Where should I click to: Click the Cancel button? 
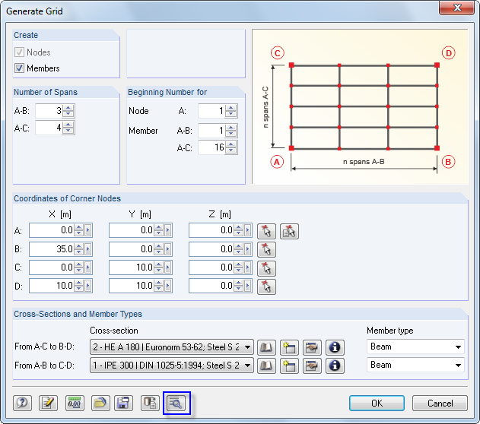pyautogui.click(x=440, y=403)
